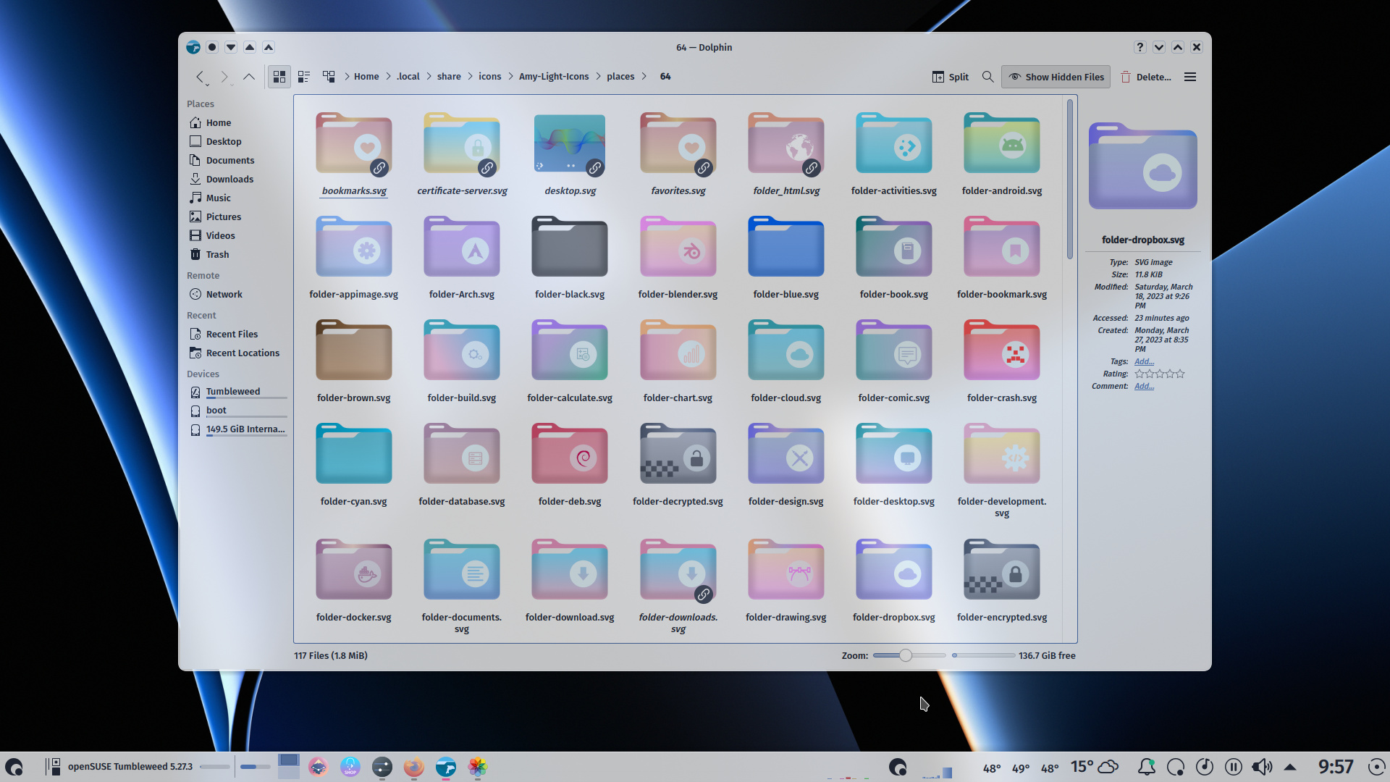This screenshot has height=782, width=1390.
Task: Open the search tool
Action: tap(987, 77)
